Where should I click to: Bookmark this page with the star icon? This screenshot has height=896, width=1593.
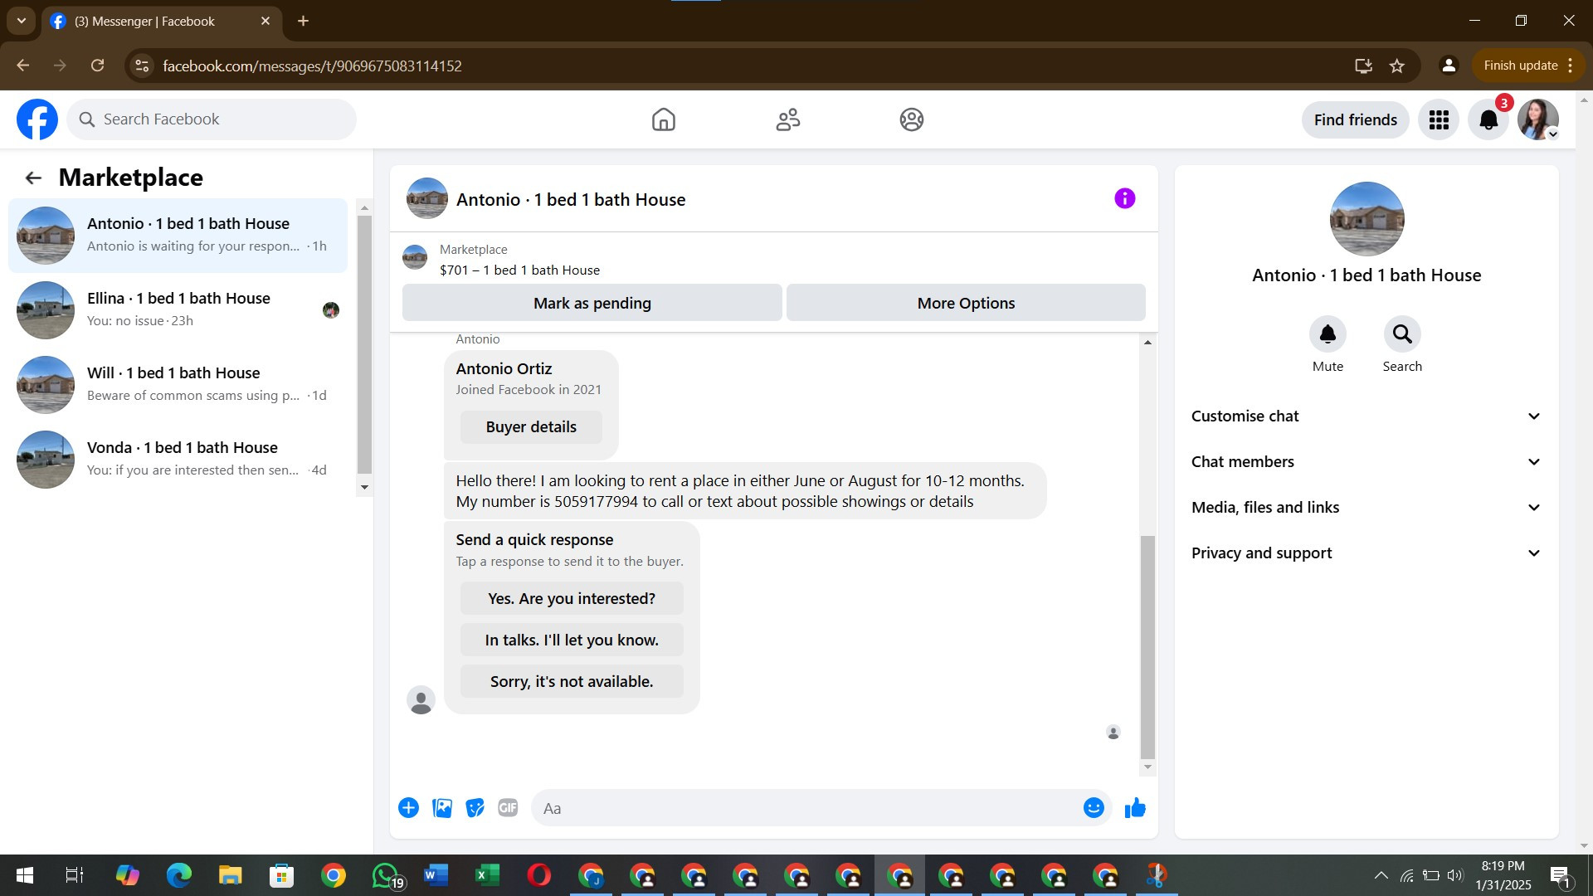click(1397, 66)
